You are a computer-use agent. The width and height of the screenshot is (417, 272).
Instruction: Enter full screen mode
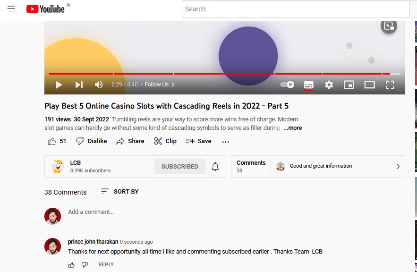pyautogui.click(x=390, y=85)
